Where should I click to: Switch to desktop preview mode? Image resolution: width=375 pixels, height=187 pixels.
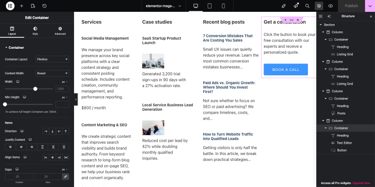coord(195,6)
